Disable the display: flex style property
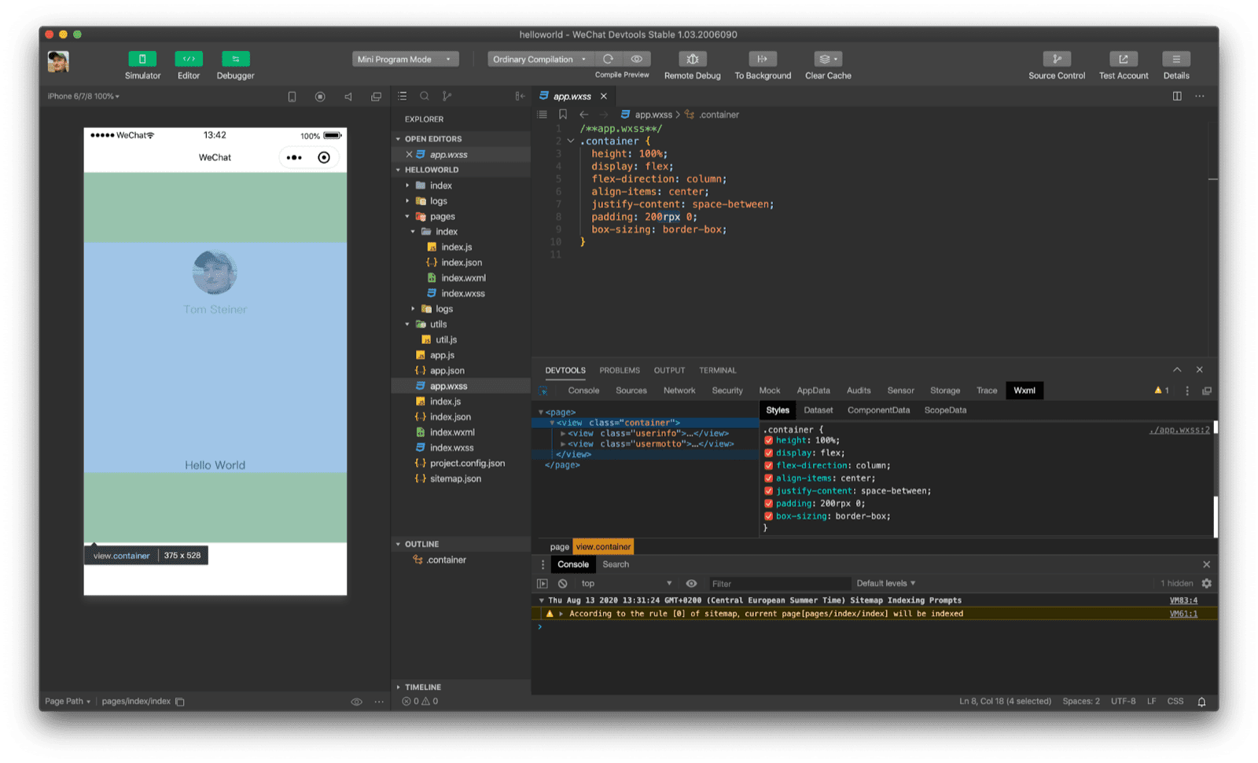Viewport: 1258px width, 763px height. [768, 453]
